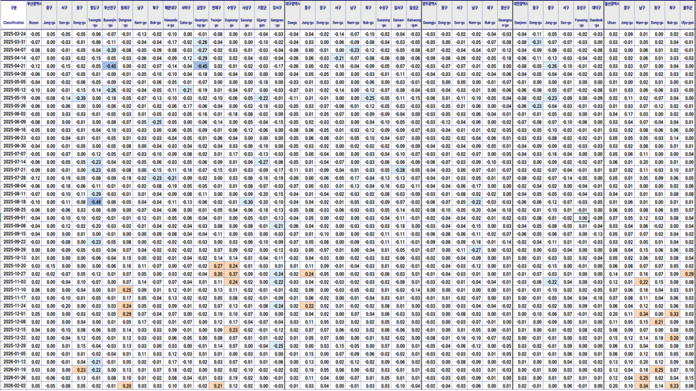Select -0.26 under Busanjin-gu on 2025-05-12
Viewport: 696px width, 391px height.
[111, 90]
